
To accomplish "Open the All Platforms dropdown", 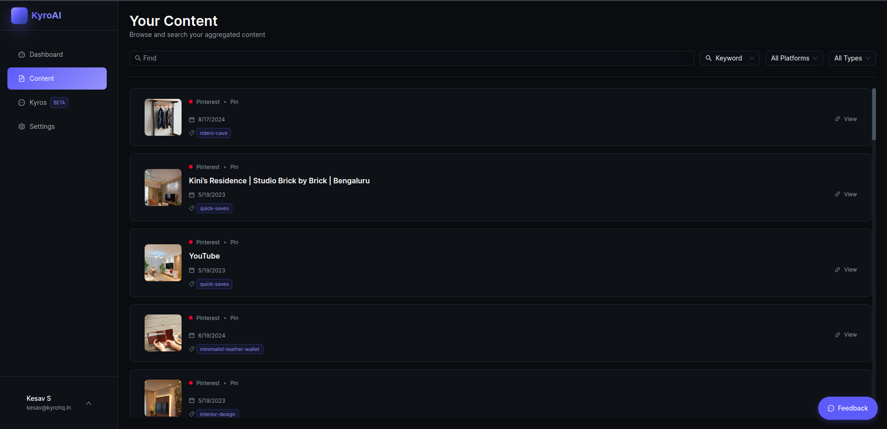I will [x=794, y=58].
